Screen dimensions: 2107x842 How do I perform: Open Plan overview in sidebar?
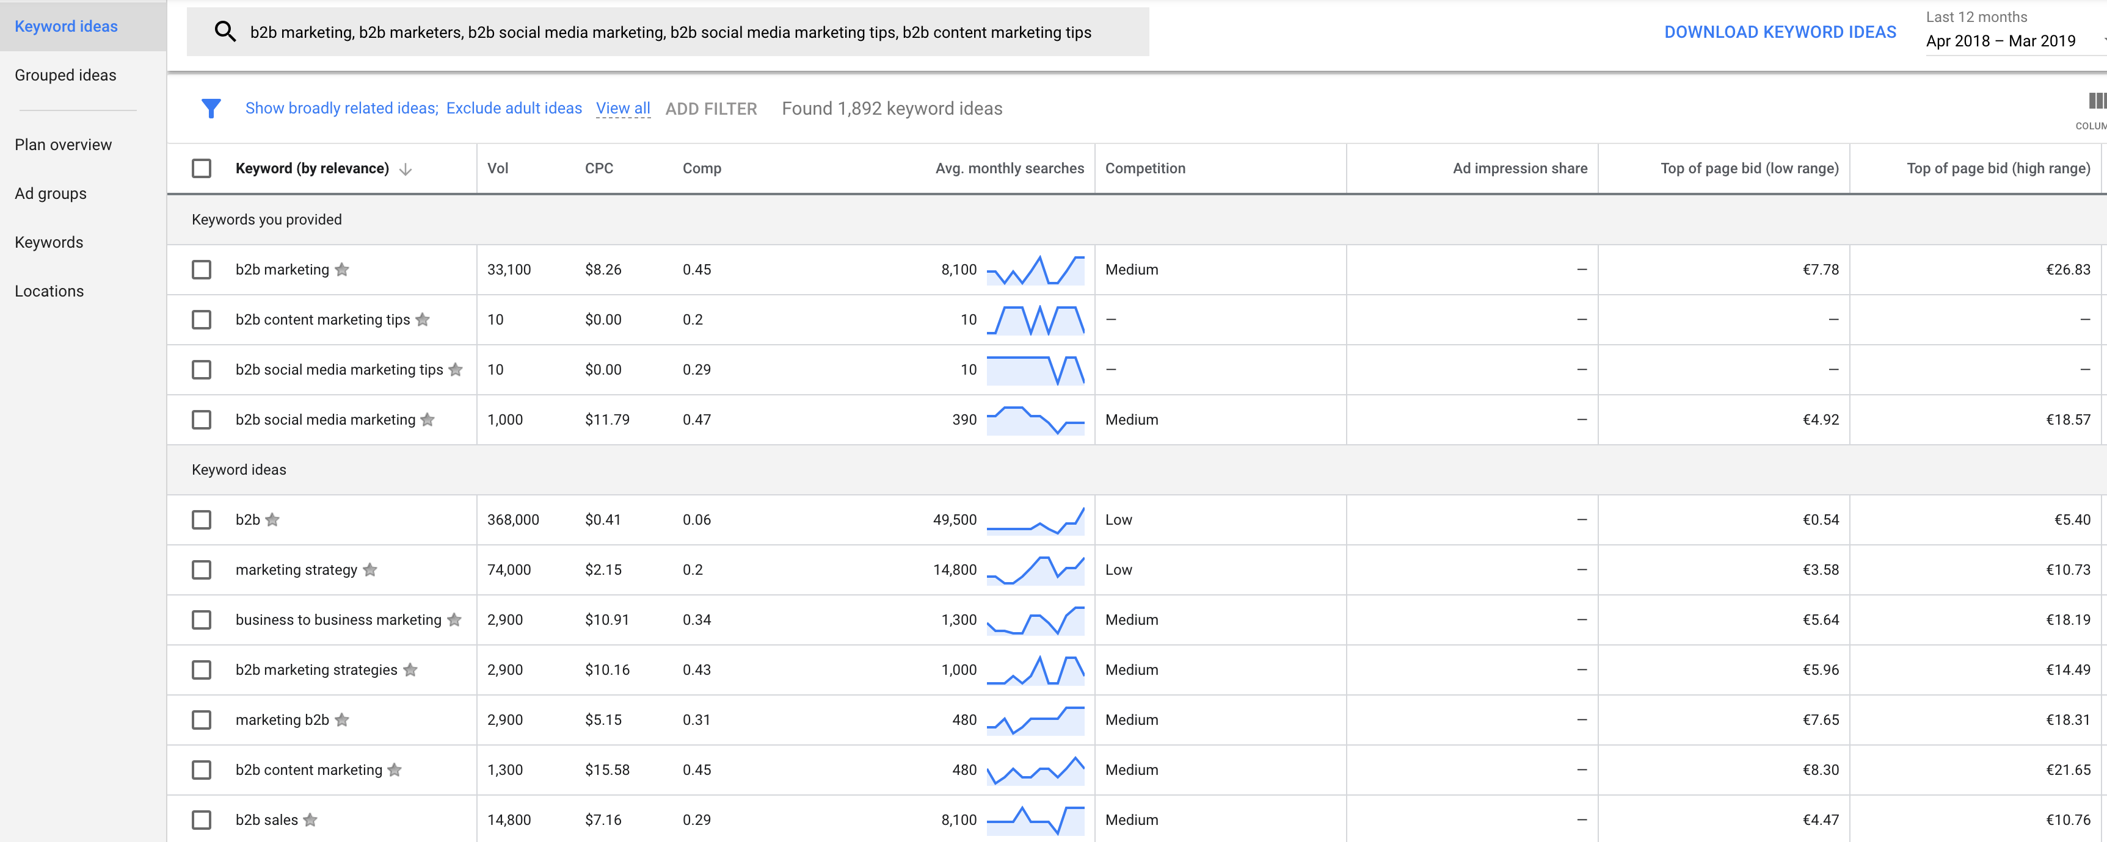coord(63,145)
